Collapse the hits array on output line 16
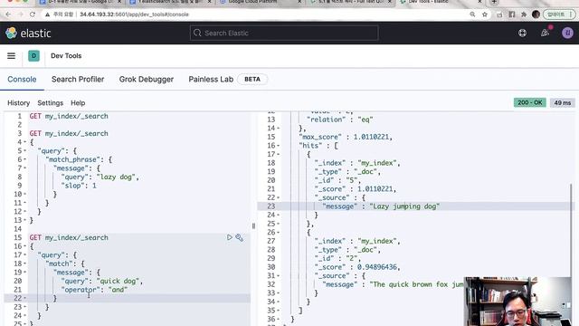This screenshot has height=326, width=579. click(x=278, y=146)
